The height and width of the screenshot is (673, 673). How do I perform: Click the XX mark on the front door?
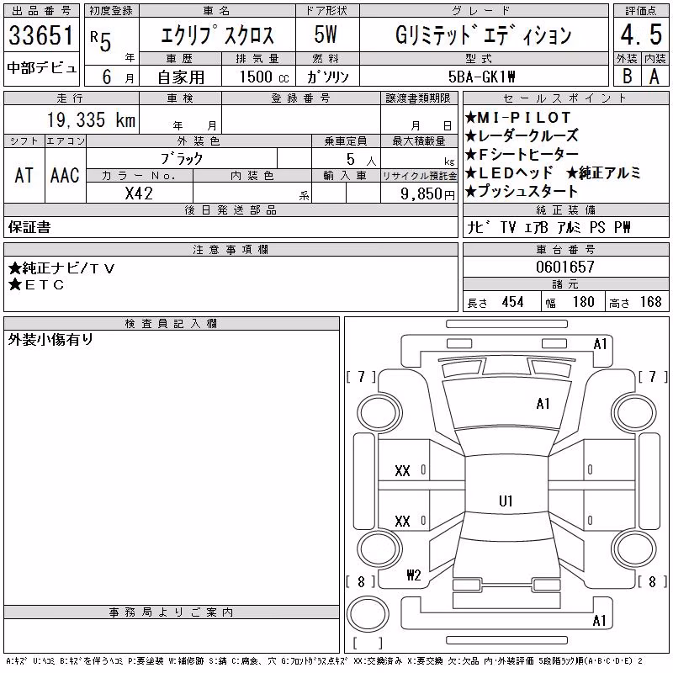(402, 471)
